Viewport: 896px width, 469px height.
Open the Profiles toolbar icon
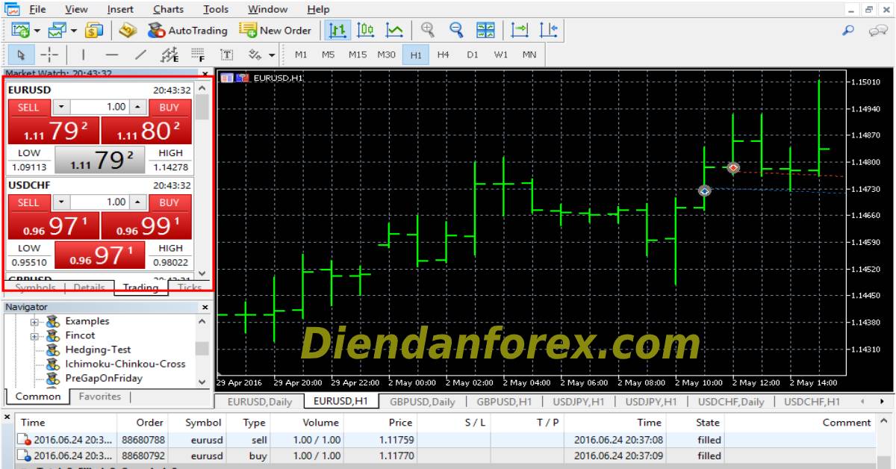click(x=57, y=31)
